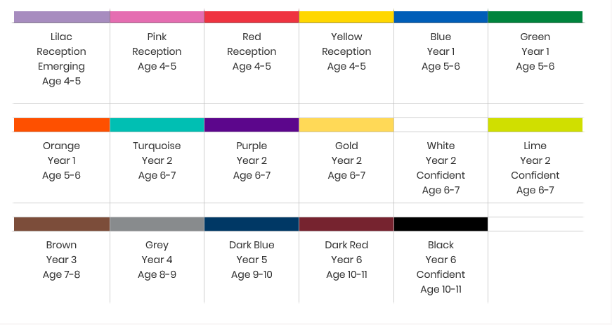The width and height of the screenshot is (612, 325).
Task: Click the Turquoise color bar
Action: (x=157, y=125)
